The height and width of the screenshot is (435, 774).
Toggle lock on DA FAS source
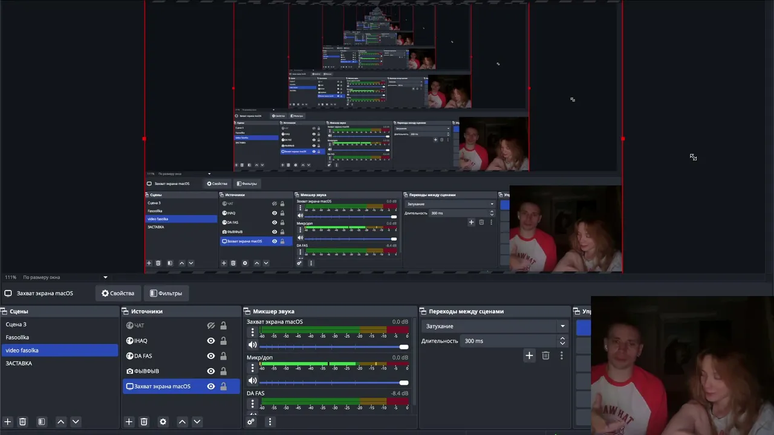223,356
